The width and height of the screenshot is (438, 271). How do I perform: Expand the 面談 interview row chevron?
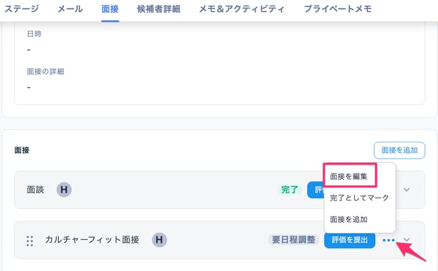pos(407,190)
